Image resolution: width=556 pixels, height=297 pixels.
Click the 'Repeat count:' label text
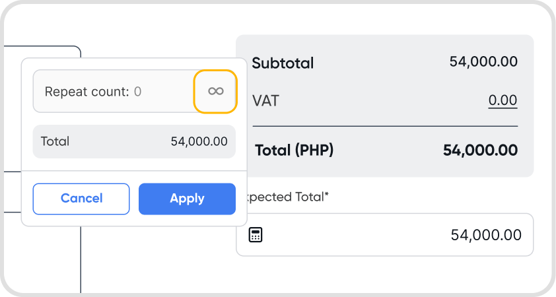click(x=87, y=92)
